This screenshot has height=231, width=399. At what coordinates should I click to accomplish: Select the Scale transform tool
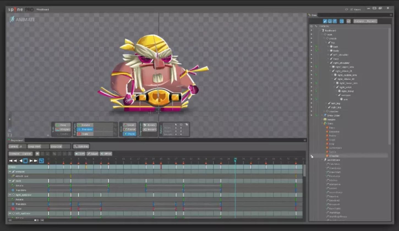[85, 134]
